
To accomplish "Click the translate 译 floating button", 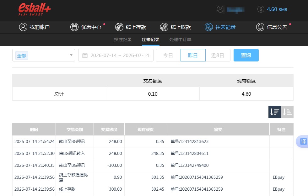I will click(x=303, y=141).
